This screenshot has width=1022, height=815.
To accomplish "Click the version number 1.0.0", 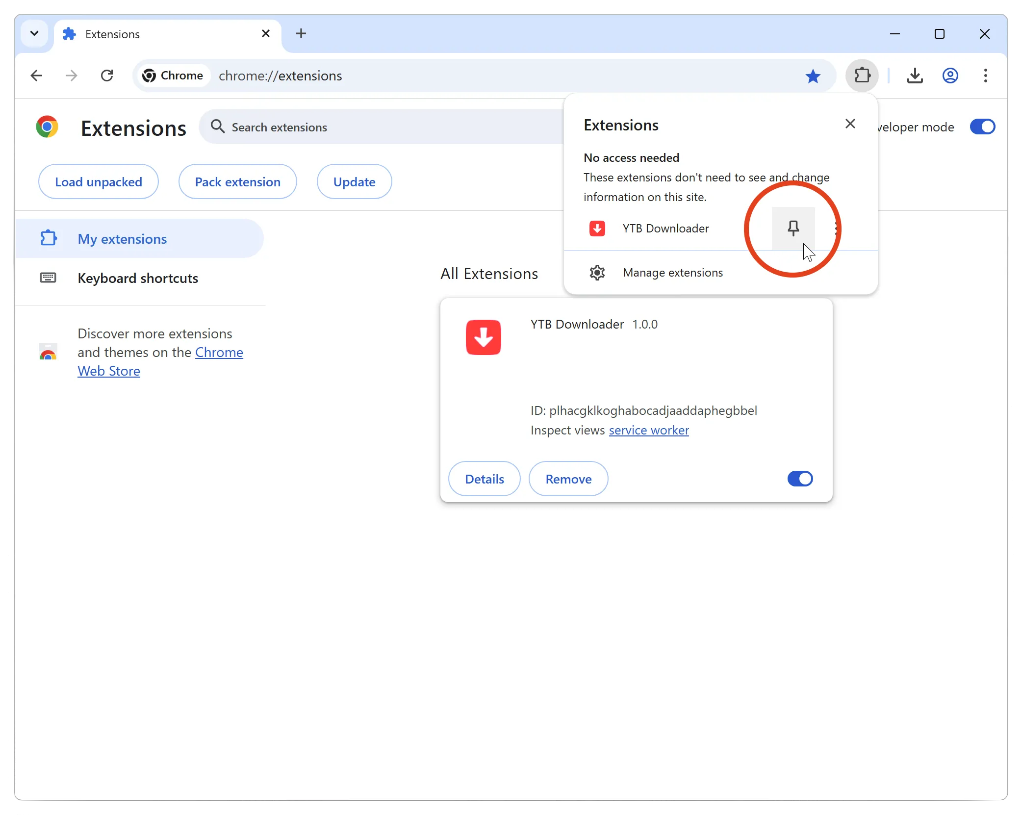I will coord(644,324).
